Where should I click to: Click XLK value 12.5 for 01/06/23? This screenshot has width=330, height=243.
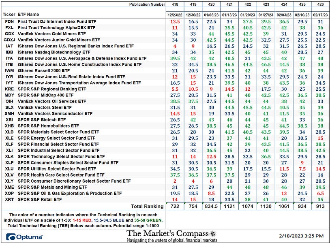pos(211,156)
